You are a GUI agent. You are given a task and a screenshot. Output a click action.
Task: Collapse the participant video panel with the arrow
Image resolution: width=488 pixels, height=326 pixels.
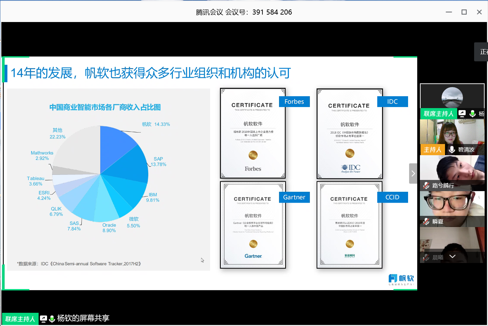click(413, 174)
